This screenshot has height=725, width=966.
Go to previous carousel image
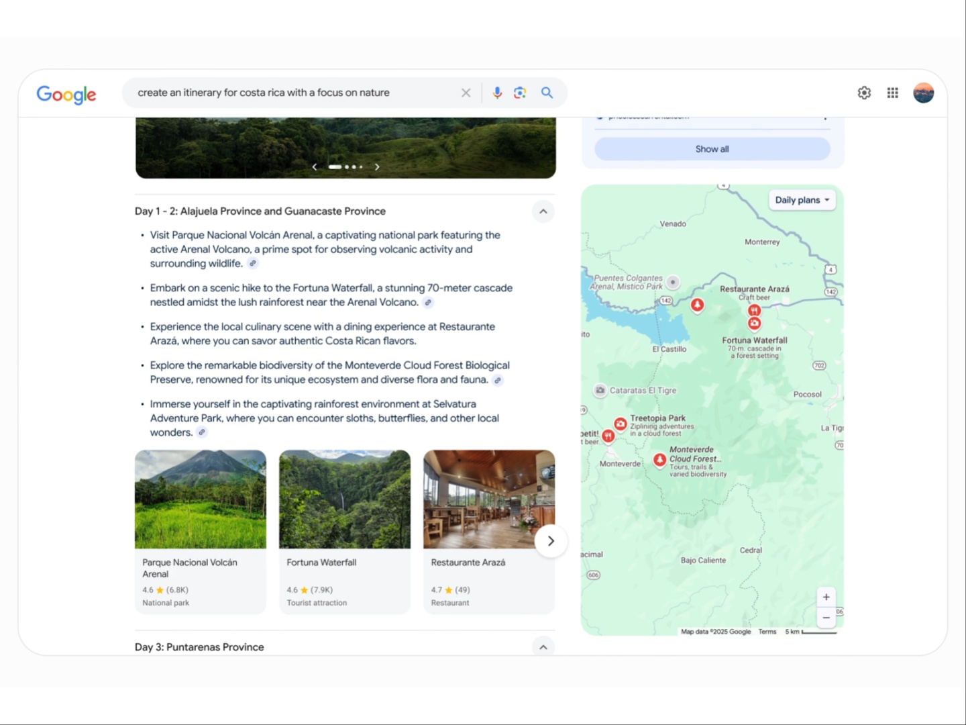315,166
